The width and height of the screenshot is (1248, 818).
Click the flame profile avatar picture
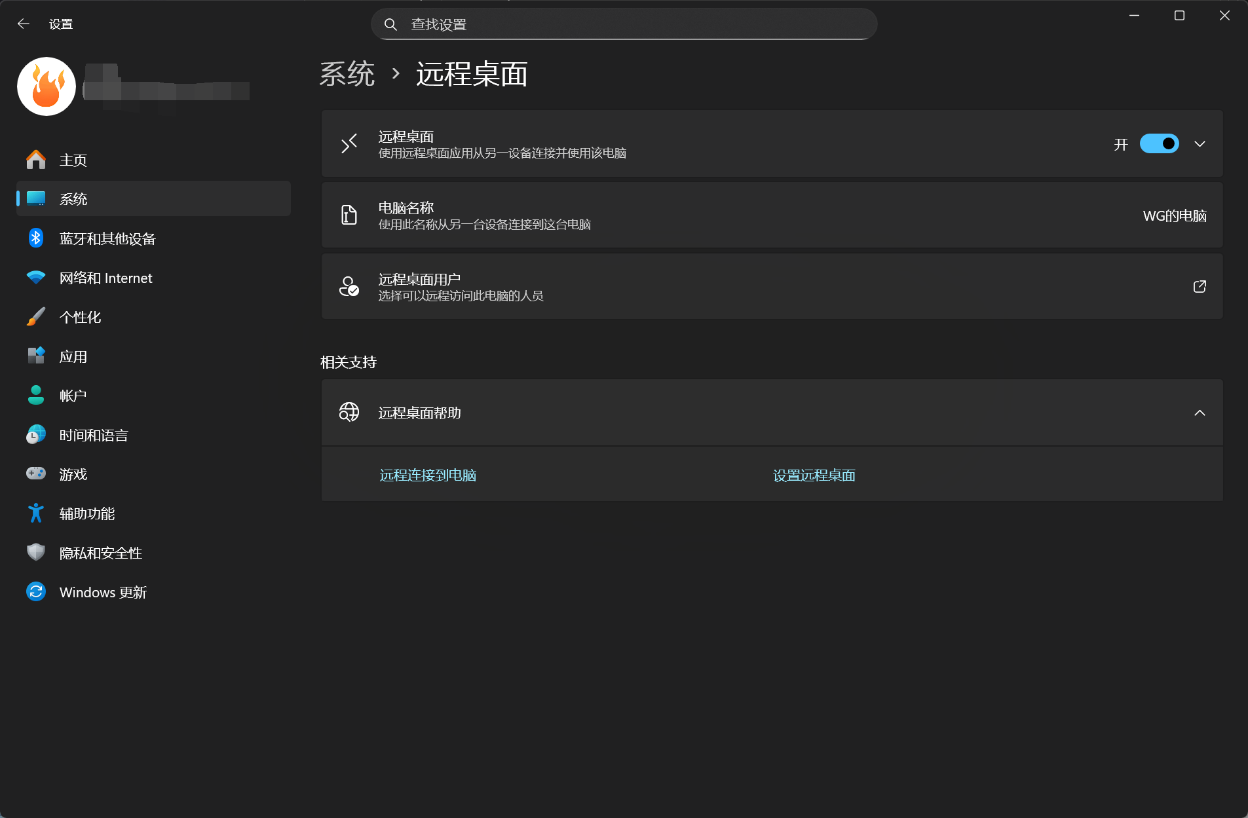47,86
